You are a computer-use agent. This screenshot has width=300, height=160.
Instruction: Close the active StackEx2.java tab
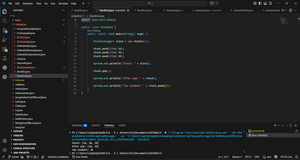pos(128,10)
